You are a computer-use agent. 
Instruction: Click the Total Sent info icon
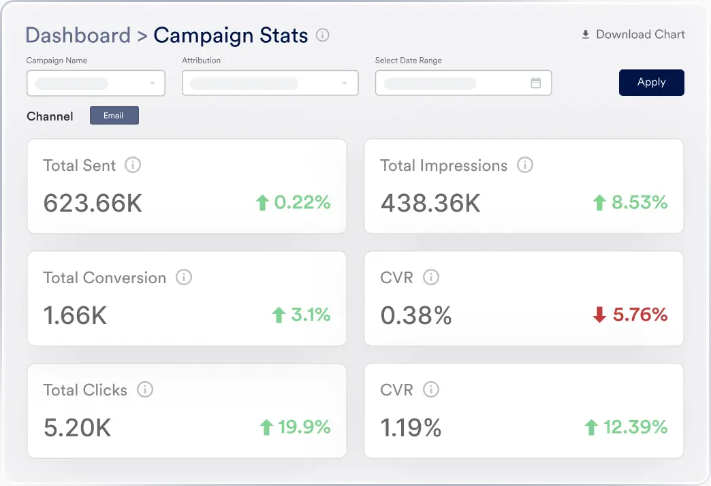coord(133,165)
